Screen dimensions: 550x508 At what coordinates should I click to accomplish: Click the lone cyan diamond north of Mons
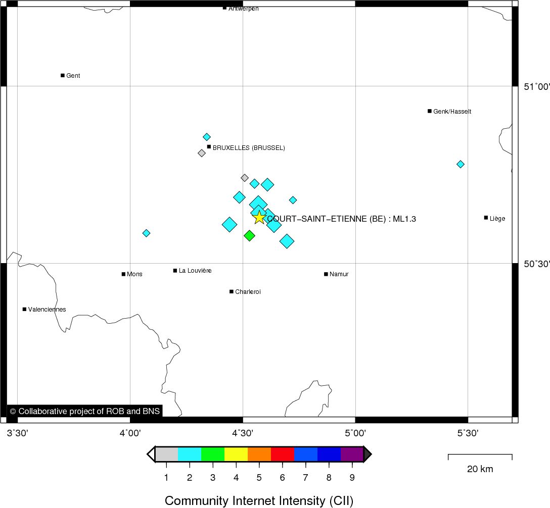click(146, 233)
